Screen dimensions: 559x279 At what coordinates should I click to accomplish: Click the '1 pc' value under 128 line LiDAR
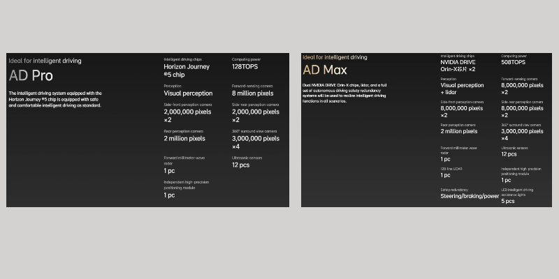tap(445, 175)
